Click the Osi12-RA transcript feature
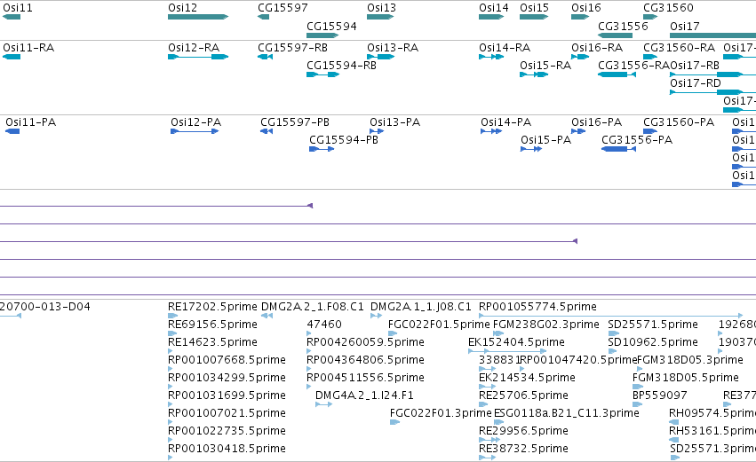 click(198, 57)
